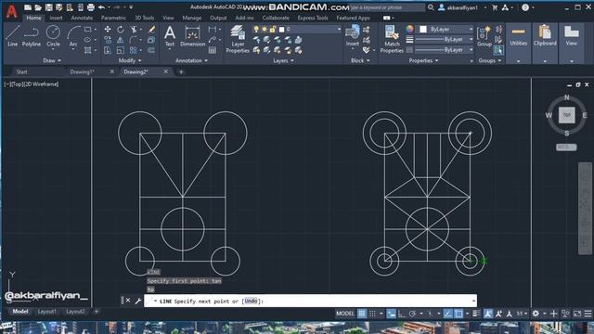Switch to the Insert ribbon tab
The width and height of the screenshot is (594, 334).
coord(56,18)
